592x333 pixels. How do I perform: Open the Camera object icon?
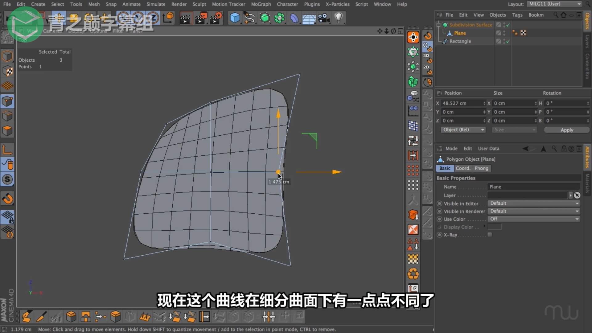324,18
